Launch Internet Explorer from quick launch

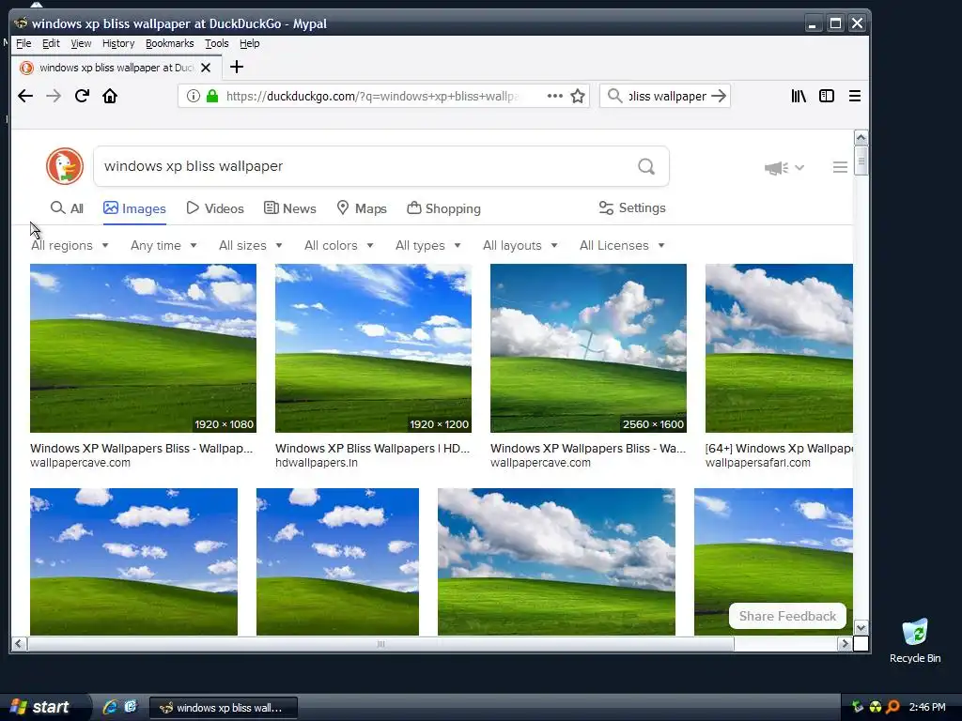pos(110,708)
